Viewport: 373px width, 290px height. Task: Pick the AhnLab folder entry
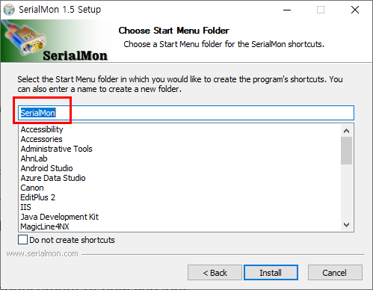[34, 158]
